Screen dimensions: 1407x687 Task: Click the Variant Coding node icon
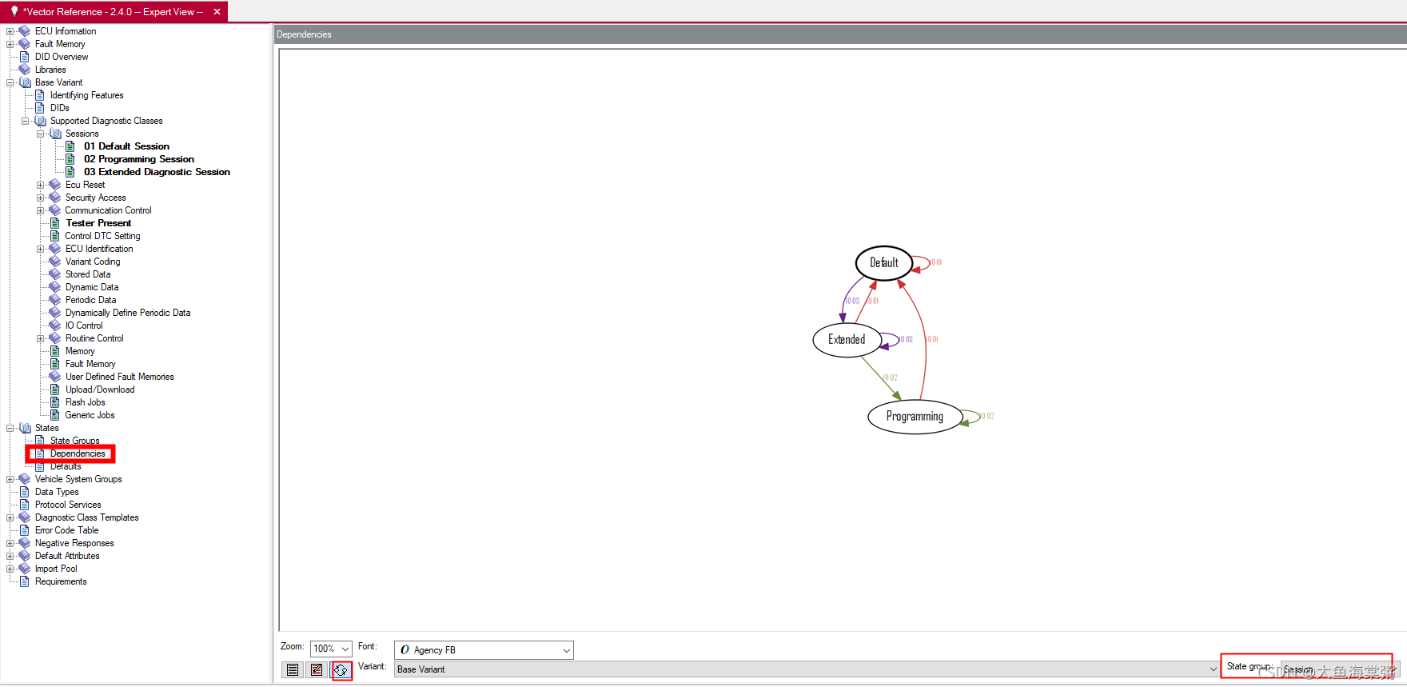pos(55,262)
